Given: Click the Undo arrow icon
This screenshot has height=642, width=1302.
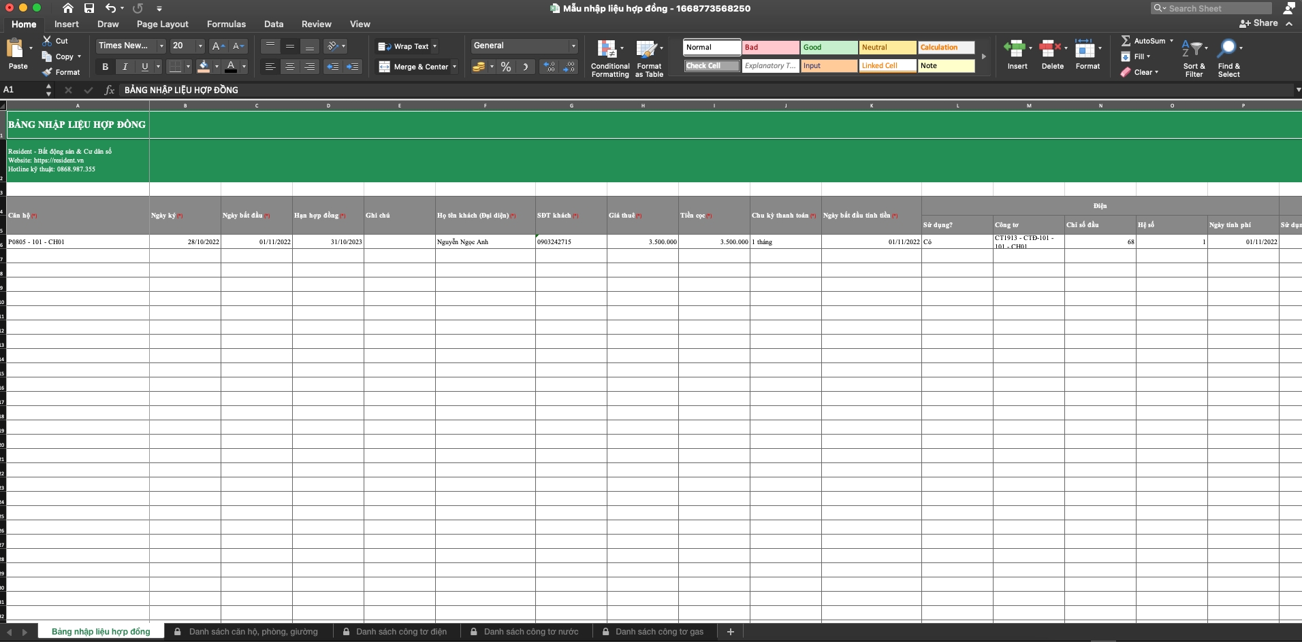Looking at the screenshot, I should click(110, 8).
